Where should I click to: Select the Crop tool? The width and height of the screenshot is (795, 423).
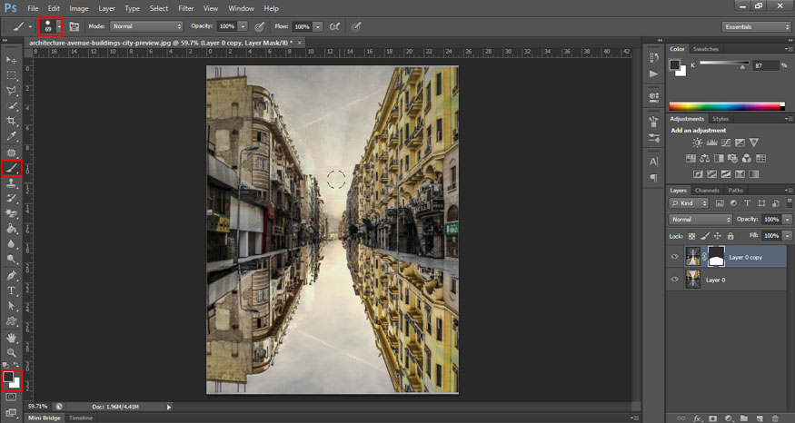(x=11, y=121)
